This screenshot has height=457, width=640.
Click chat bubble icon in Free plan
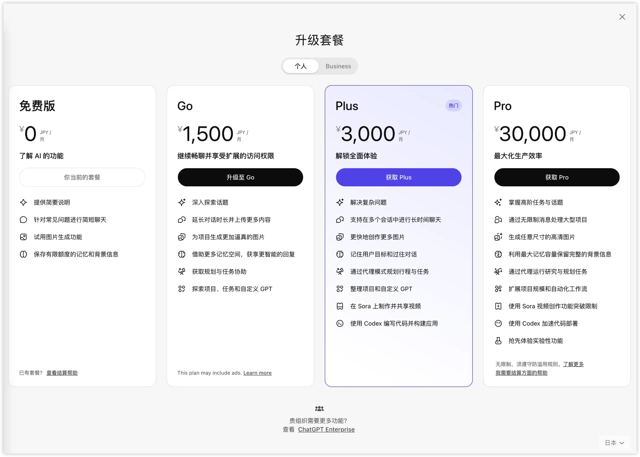point(23,220)
